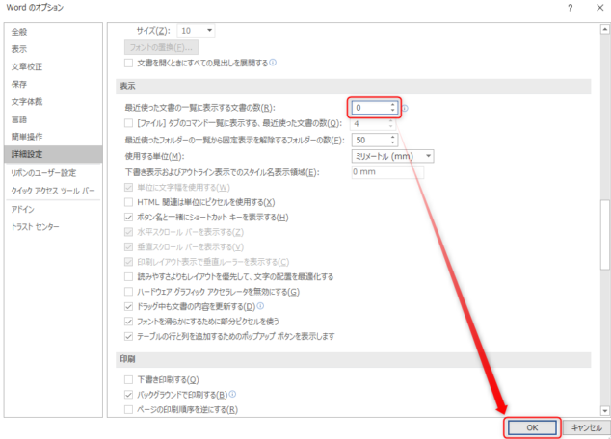Screen dimensions: 611x439
Task: Toggle HTML 関連は単位にピクセルを使用する checkbox
Action: coord(128,202)
